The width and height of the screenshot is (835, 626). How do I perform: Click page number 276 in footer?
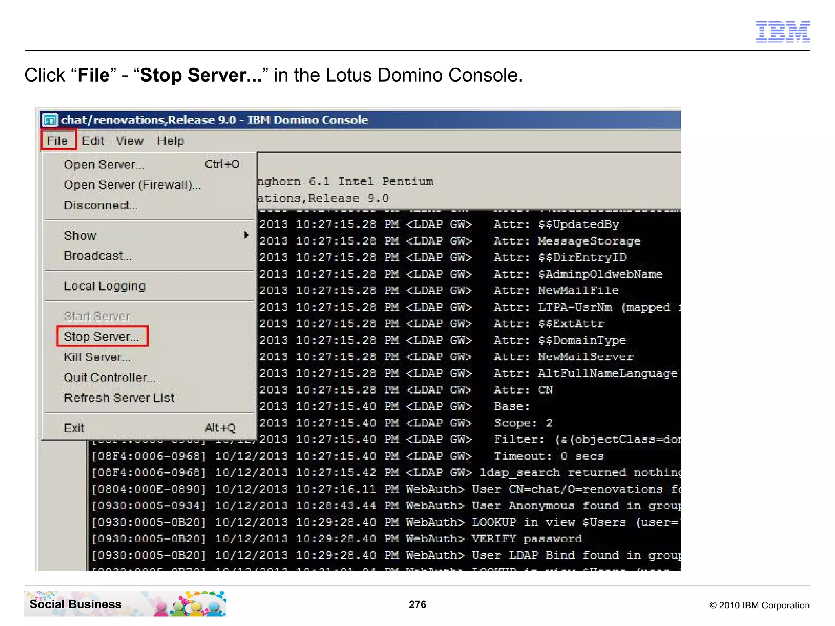point(417,604)
